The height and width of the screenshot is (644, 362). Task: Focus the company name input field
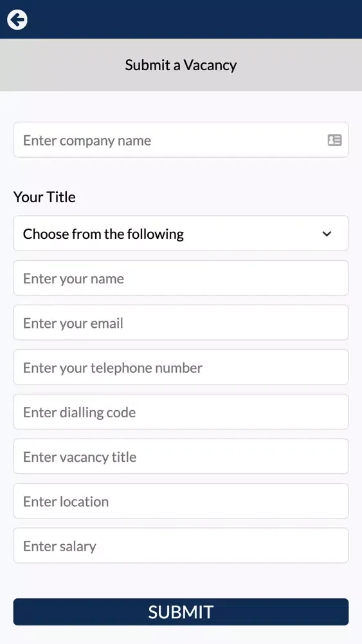[x=181, y=140]
